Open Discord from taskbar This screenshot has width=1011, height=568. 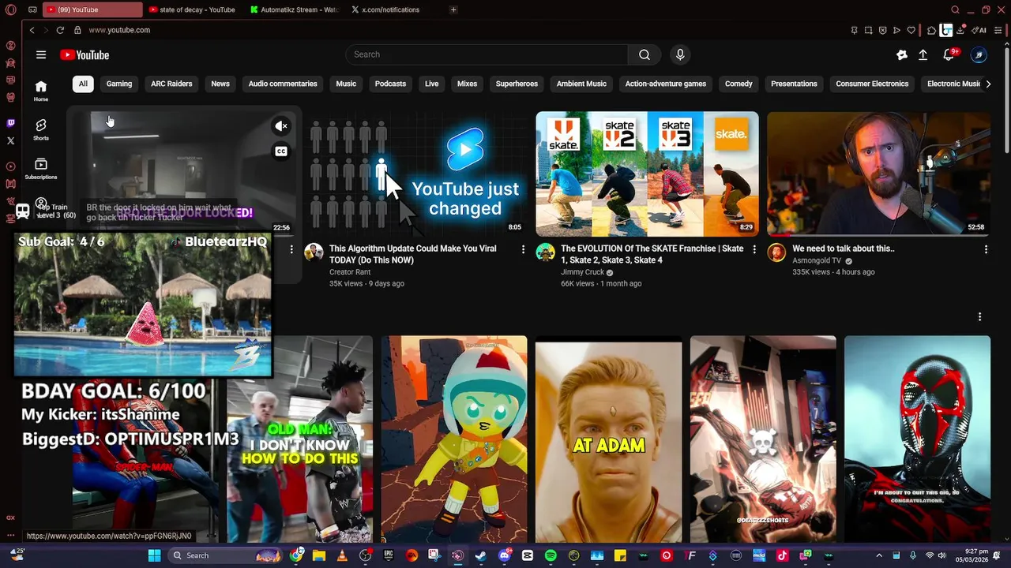tap(505, 555)
